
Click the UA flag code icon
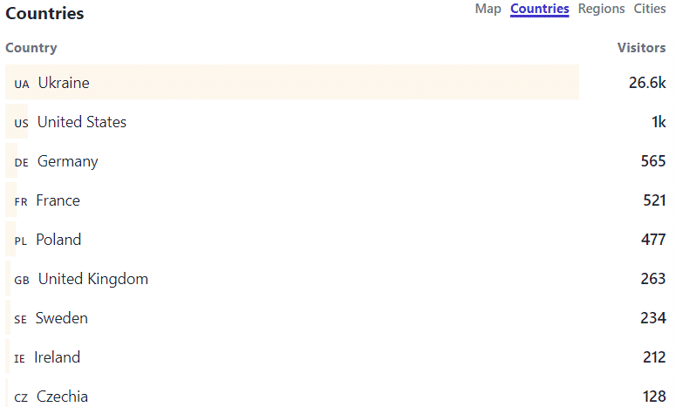coord(22,84)
